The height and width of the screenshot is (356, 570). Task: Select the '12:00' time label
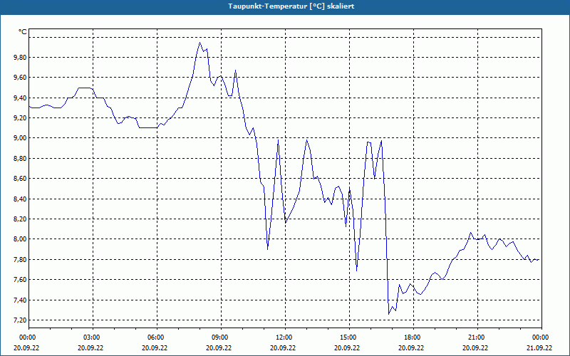285,337
